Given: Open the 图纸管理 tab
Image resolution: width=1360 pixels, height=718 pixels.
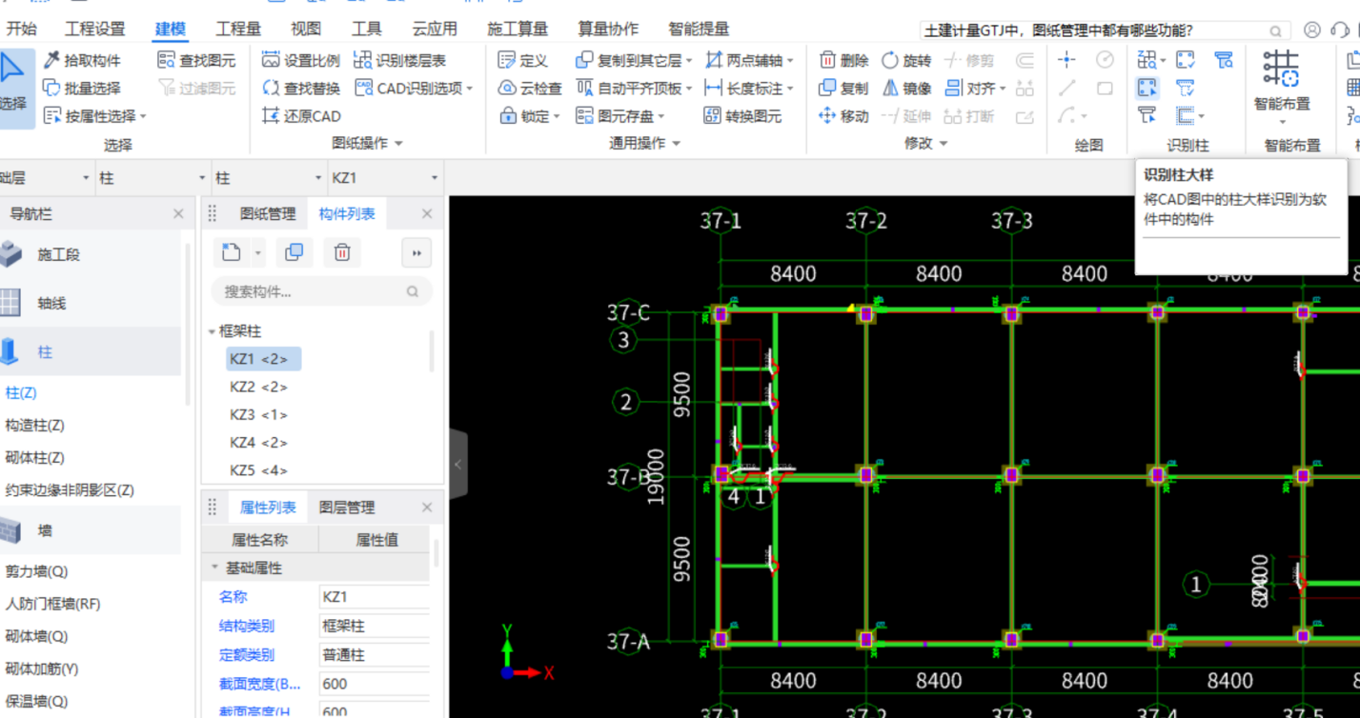Looking at the screenshot, I should click(268, 214).
